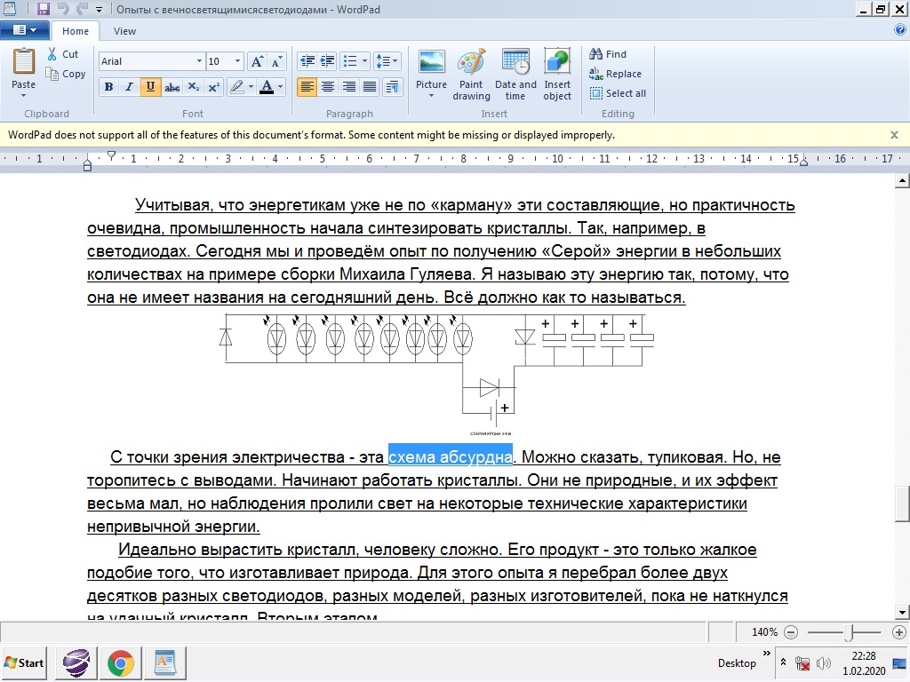This screenshot has width=910, height=682.
Task: Switch to the View tab
Action: (x=124, y=31)
